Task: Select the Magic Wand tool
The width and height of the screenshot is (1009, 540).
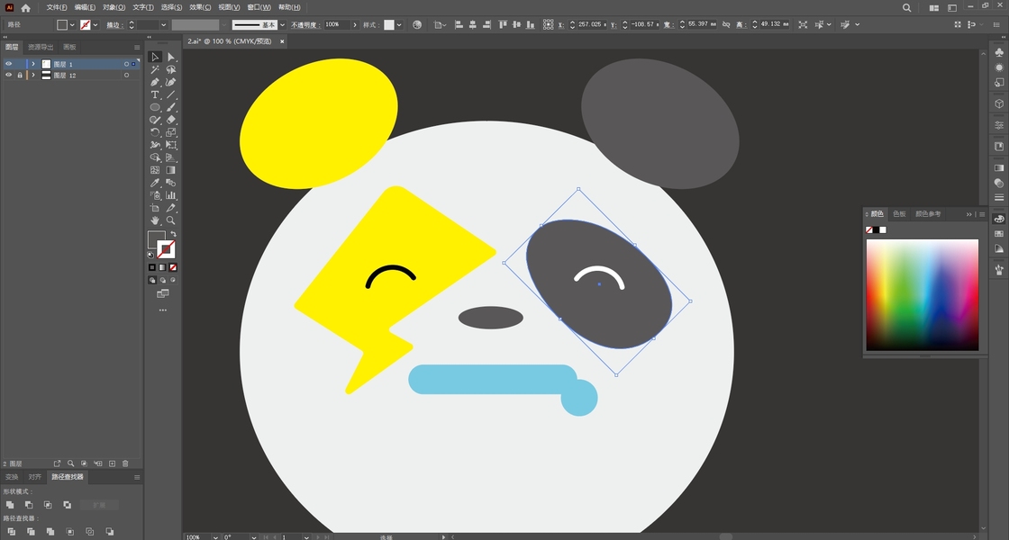Action: (155, 69)
